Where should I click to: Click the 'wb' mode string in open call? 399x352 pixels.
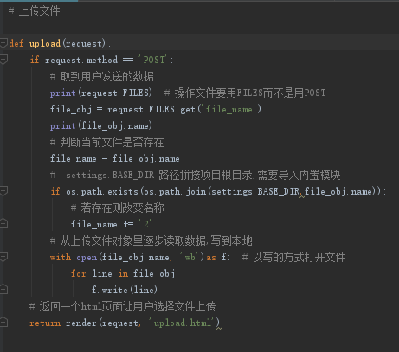tap(190, 257)
